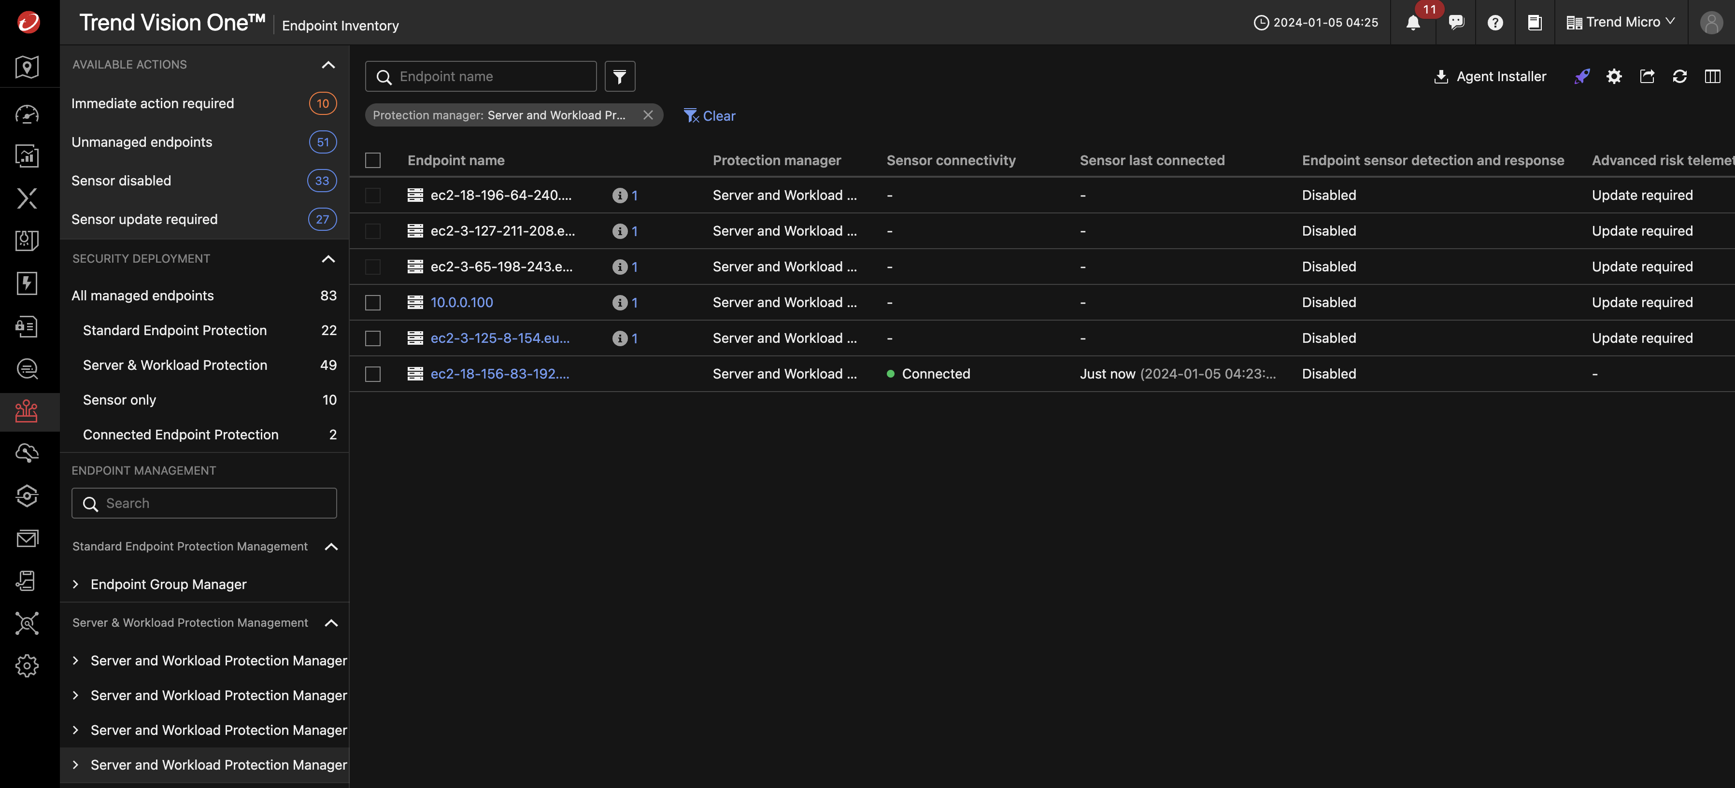Open the Trend Micro company dropdown
1735x788 pixels.
[1621, 22]
